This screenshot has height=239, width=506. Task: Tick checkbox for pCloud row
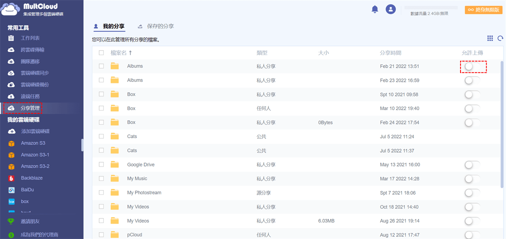[101, 235]
